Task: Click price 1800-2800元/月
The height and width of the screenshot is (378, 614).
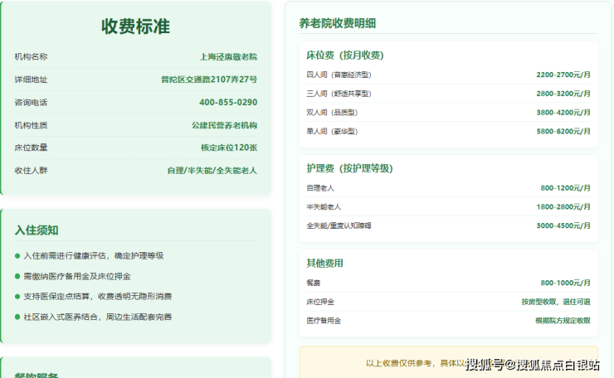Action: pyautogui.click(x=563, y=206)
